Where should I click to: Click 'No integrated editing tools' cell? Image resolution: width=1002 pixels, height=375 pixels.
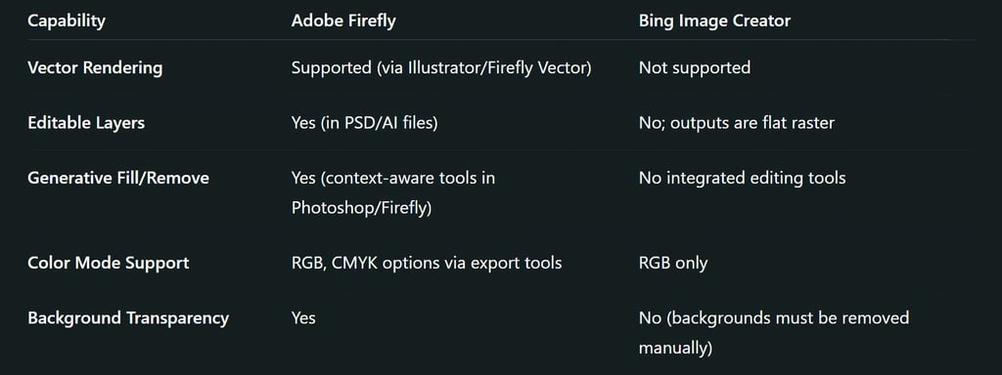742,178
